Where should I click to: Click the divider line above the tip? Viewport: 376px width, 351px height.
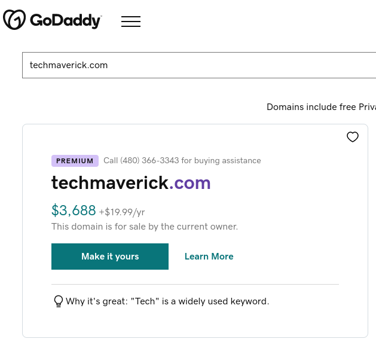pyautogui.click(x=195, y=284)
